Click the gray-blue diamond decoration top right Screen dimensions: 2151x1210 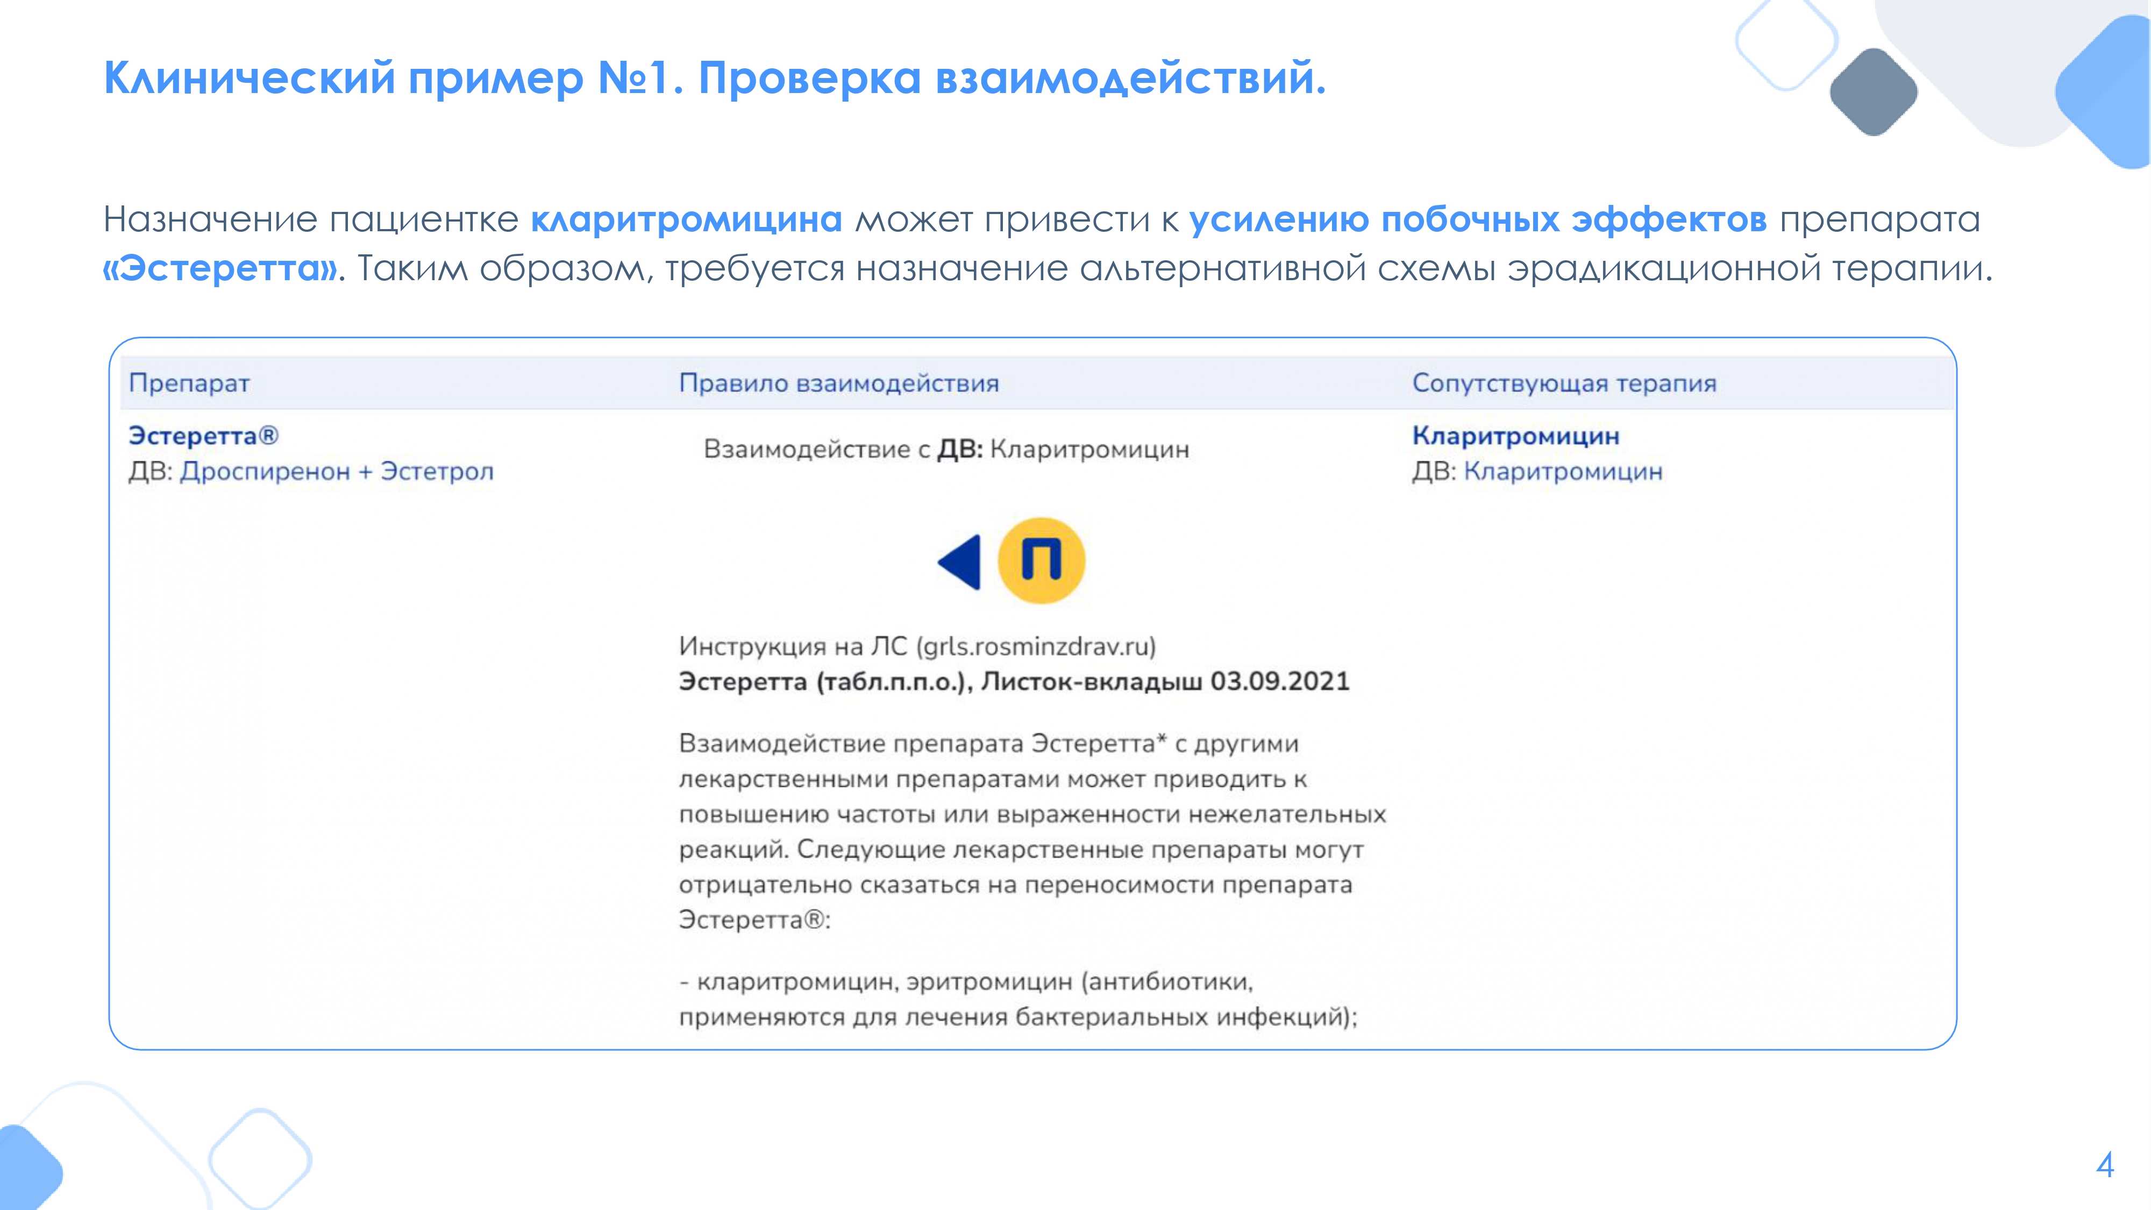1873,92
